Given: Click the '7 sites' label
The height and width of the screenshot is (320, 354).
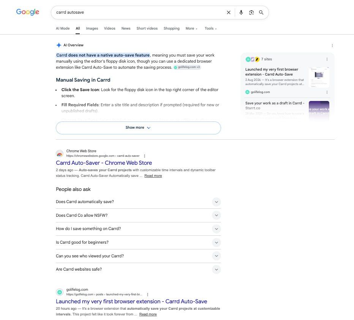Looking at the screenshot, I should tap(267, 59).
